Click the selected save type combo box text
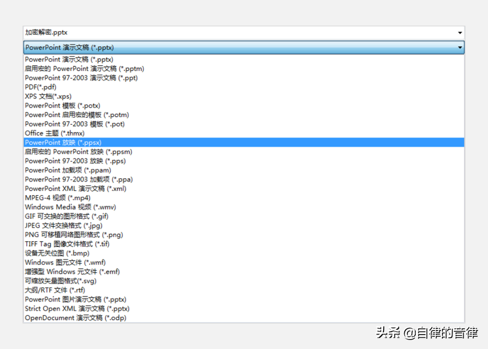 (70, 47)
